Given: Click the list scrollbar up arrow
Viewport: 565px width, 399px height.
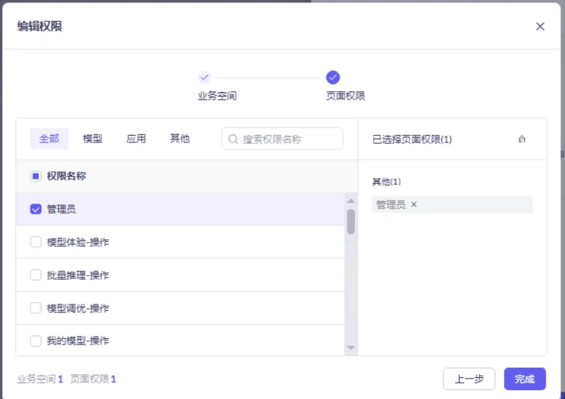Looking at the screenshot, I should pos(350,201).
